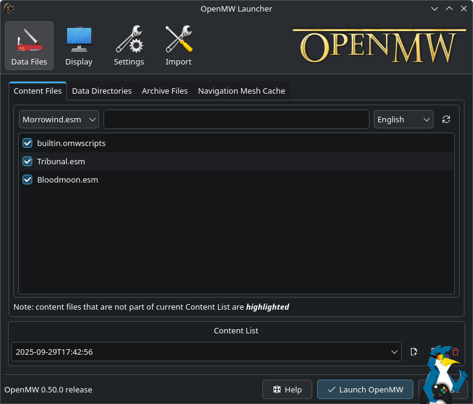Image resolution: width=473 pixels, height=404 pixels.
Task: Open the Data Files section
Action: pos(29,46)
